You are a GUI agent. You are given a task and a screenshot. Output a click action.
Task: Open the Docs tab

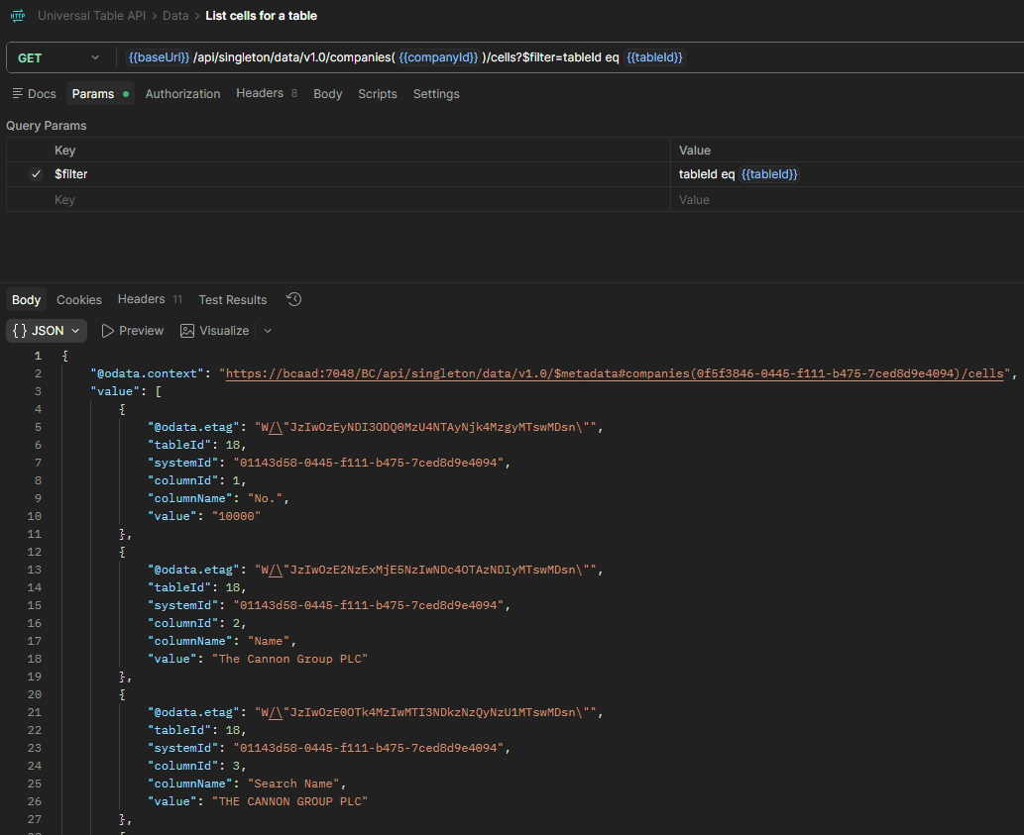coord(35,94)
